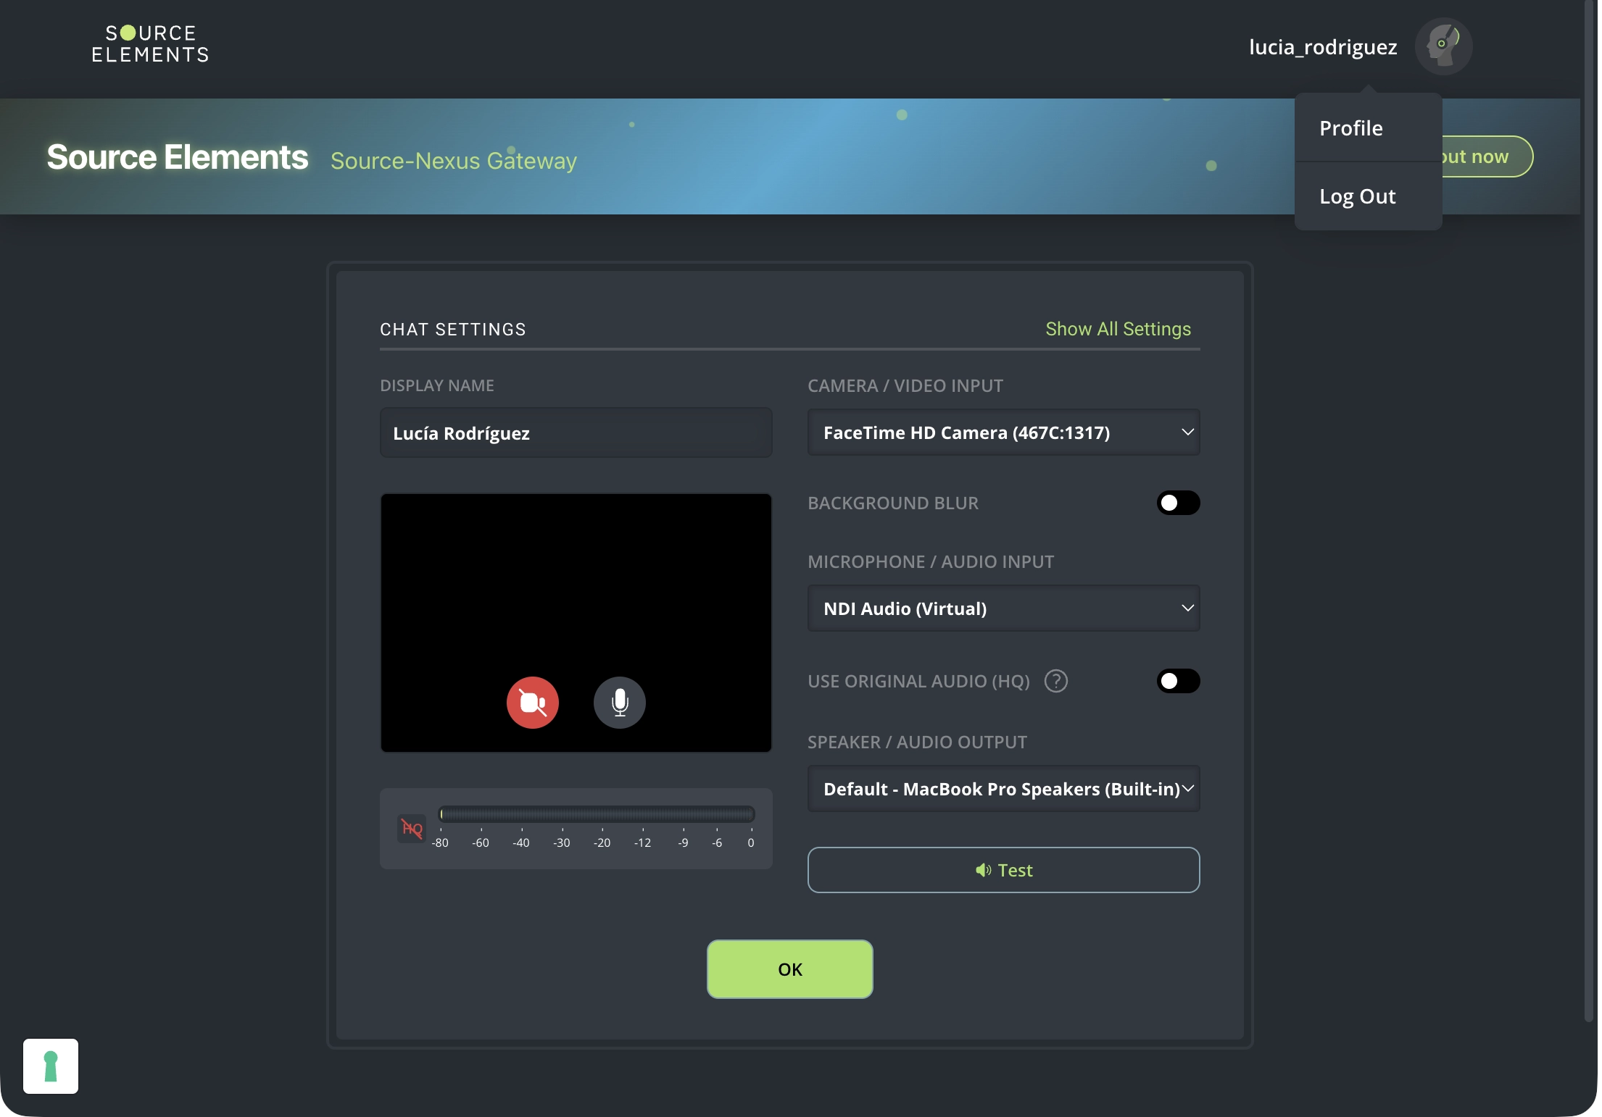Mute the microphone in preview

click(620, 703)
